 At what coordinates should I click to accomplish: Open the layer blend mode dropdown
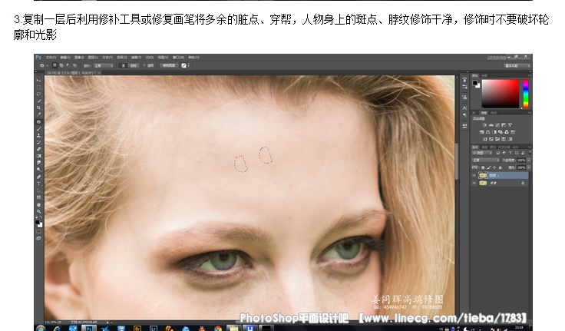click(x=486, y=160)
